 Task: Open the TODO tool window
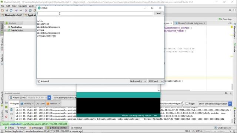click(x=21, y=128)
